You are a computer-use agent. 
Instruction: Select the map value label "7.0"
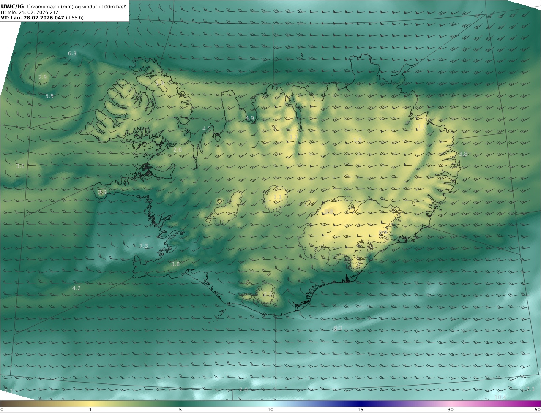click(243, 389)
